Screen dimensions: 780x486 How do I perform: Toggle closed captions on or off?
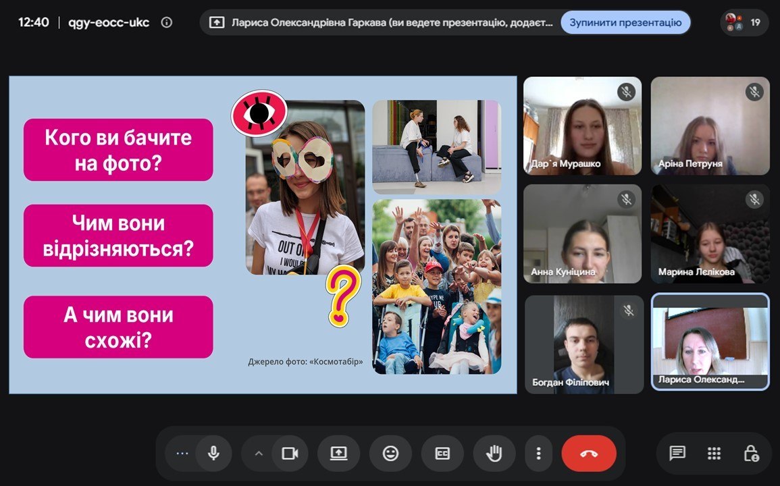pos(442,453)
